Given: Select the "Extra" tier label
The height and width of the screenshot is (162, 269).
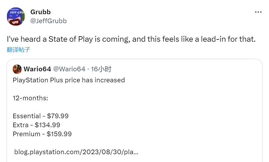Looking at the screenshot, I should [21, 125].
